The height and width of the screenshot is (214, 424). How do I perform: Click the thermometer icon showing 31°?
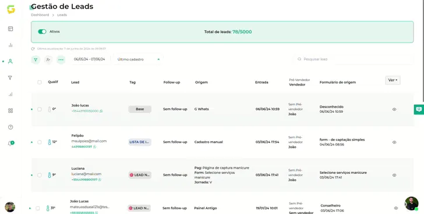tap(48, 208)
